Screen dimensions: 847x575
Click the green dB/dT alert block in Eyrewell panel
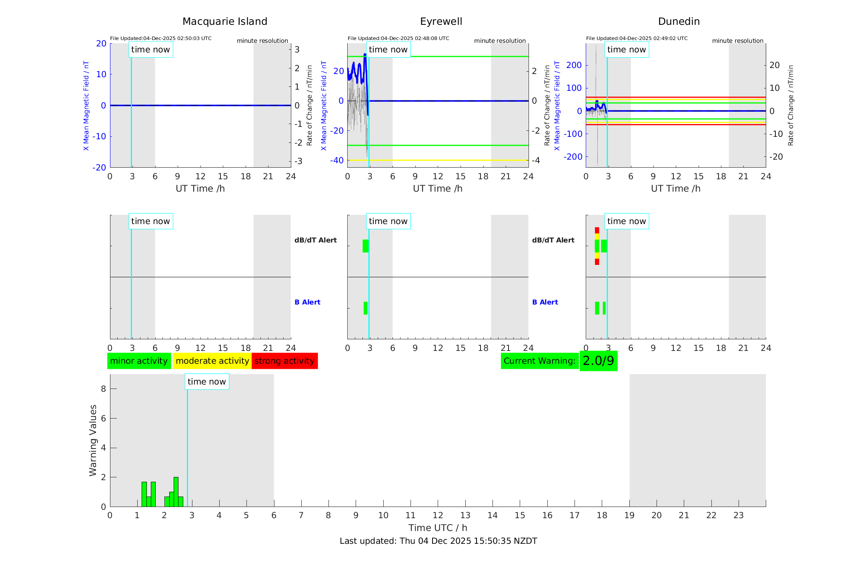pos(365,246)
